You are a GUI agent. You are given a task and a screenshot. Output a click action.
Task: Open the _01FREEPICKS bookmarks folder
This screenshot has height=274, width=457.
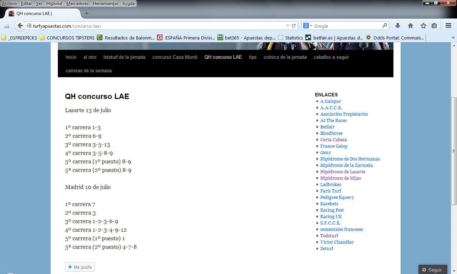19,38
